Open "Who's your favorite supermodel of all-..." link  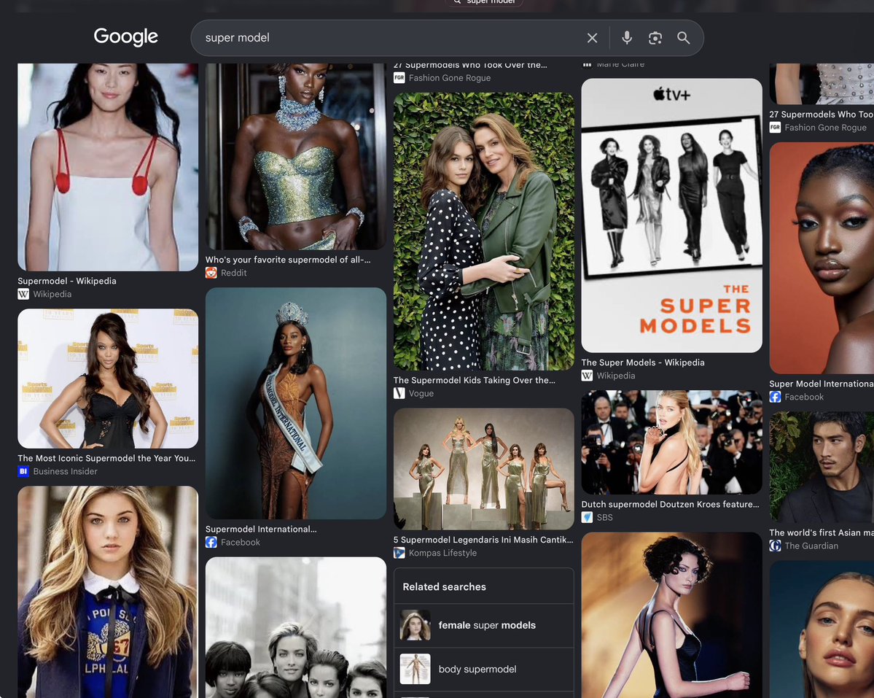click(288, 259)
